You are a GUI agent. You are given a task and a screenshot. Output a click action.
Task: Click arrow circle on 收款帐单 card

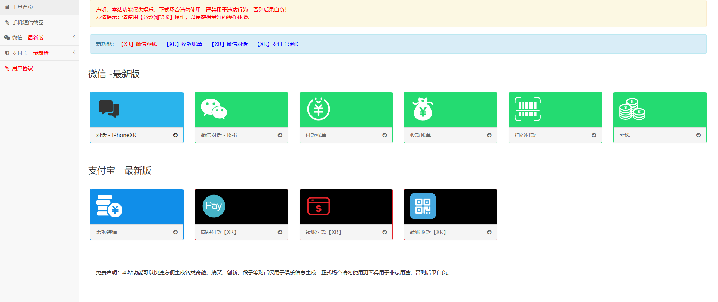[x=489, y=135]
